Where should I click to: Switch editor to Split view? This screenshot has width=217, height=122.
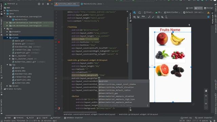tap(198, 8)
